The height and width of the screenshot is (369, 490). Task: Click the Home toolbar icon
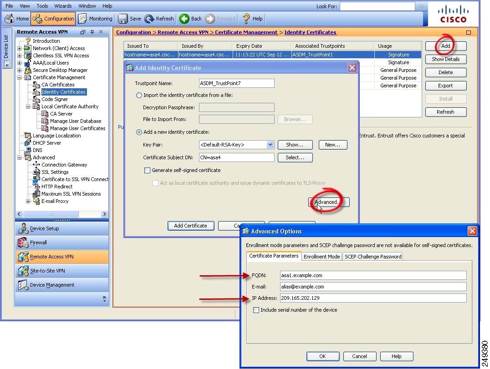(10, 19)
